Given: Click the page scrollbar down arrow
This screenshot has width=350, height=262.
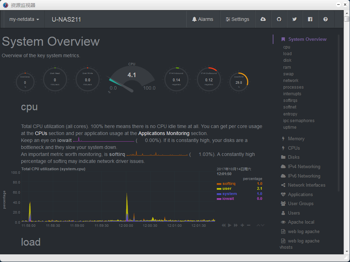Looking at the screenshot, I should point(347,252).
